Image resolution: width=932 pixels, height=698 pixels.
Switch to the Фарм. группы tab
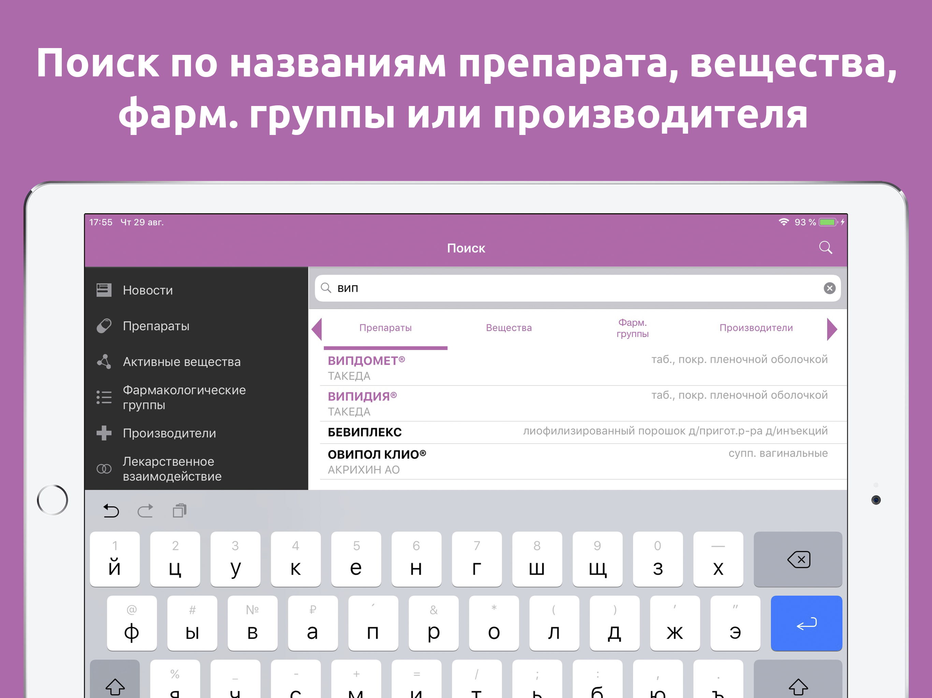point(632,328)
